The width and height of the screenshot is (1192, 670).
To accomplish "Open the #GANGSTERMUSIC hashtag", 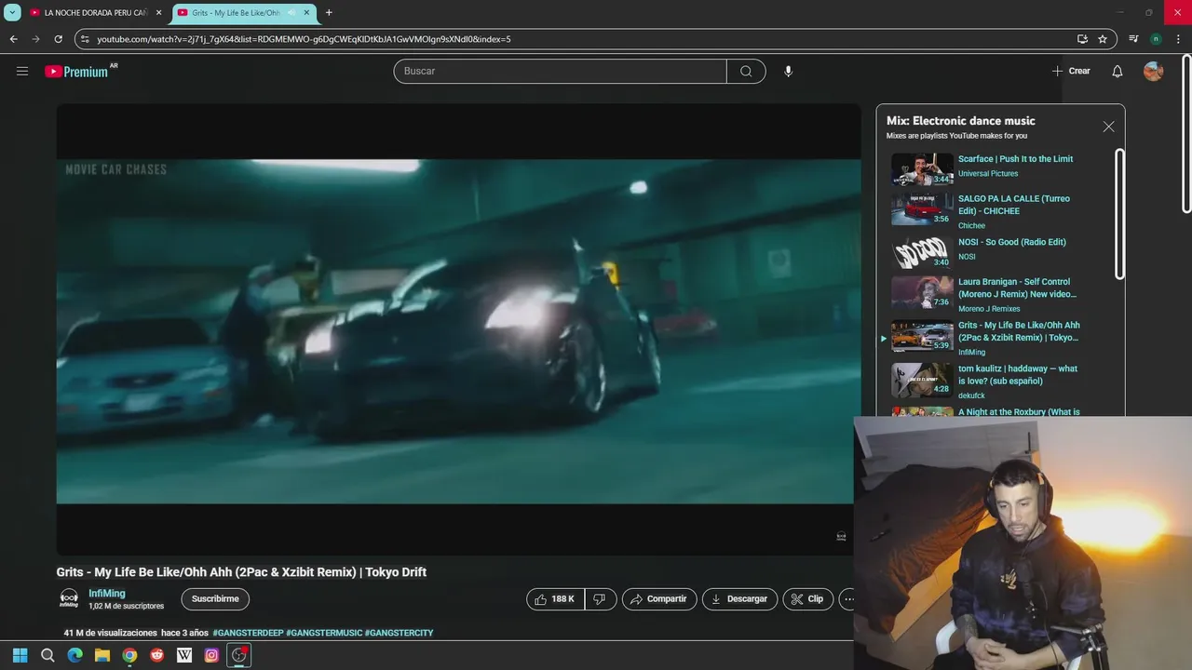I will pos(324,633).
